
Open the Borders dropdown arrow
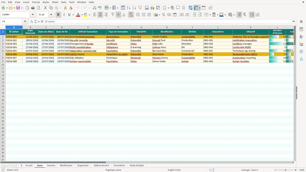(210, 15)
